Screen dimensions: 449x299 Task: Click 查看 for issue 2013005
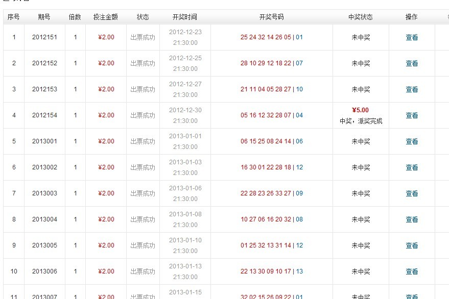(412, 245)
